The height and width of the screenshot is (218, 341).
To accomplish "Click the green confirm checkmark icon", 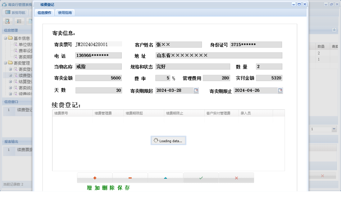I will click(x=201, y=177).
